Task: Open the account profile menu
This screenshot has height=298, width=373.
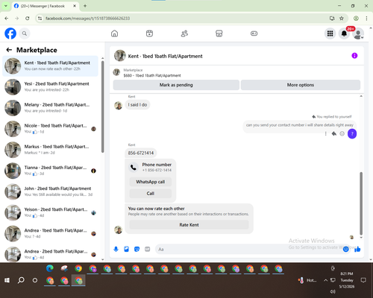Action: pos(358,34)
